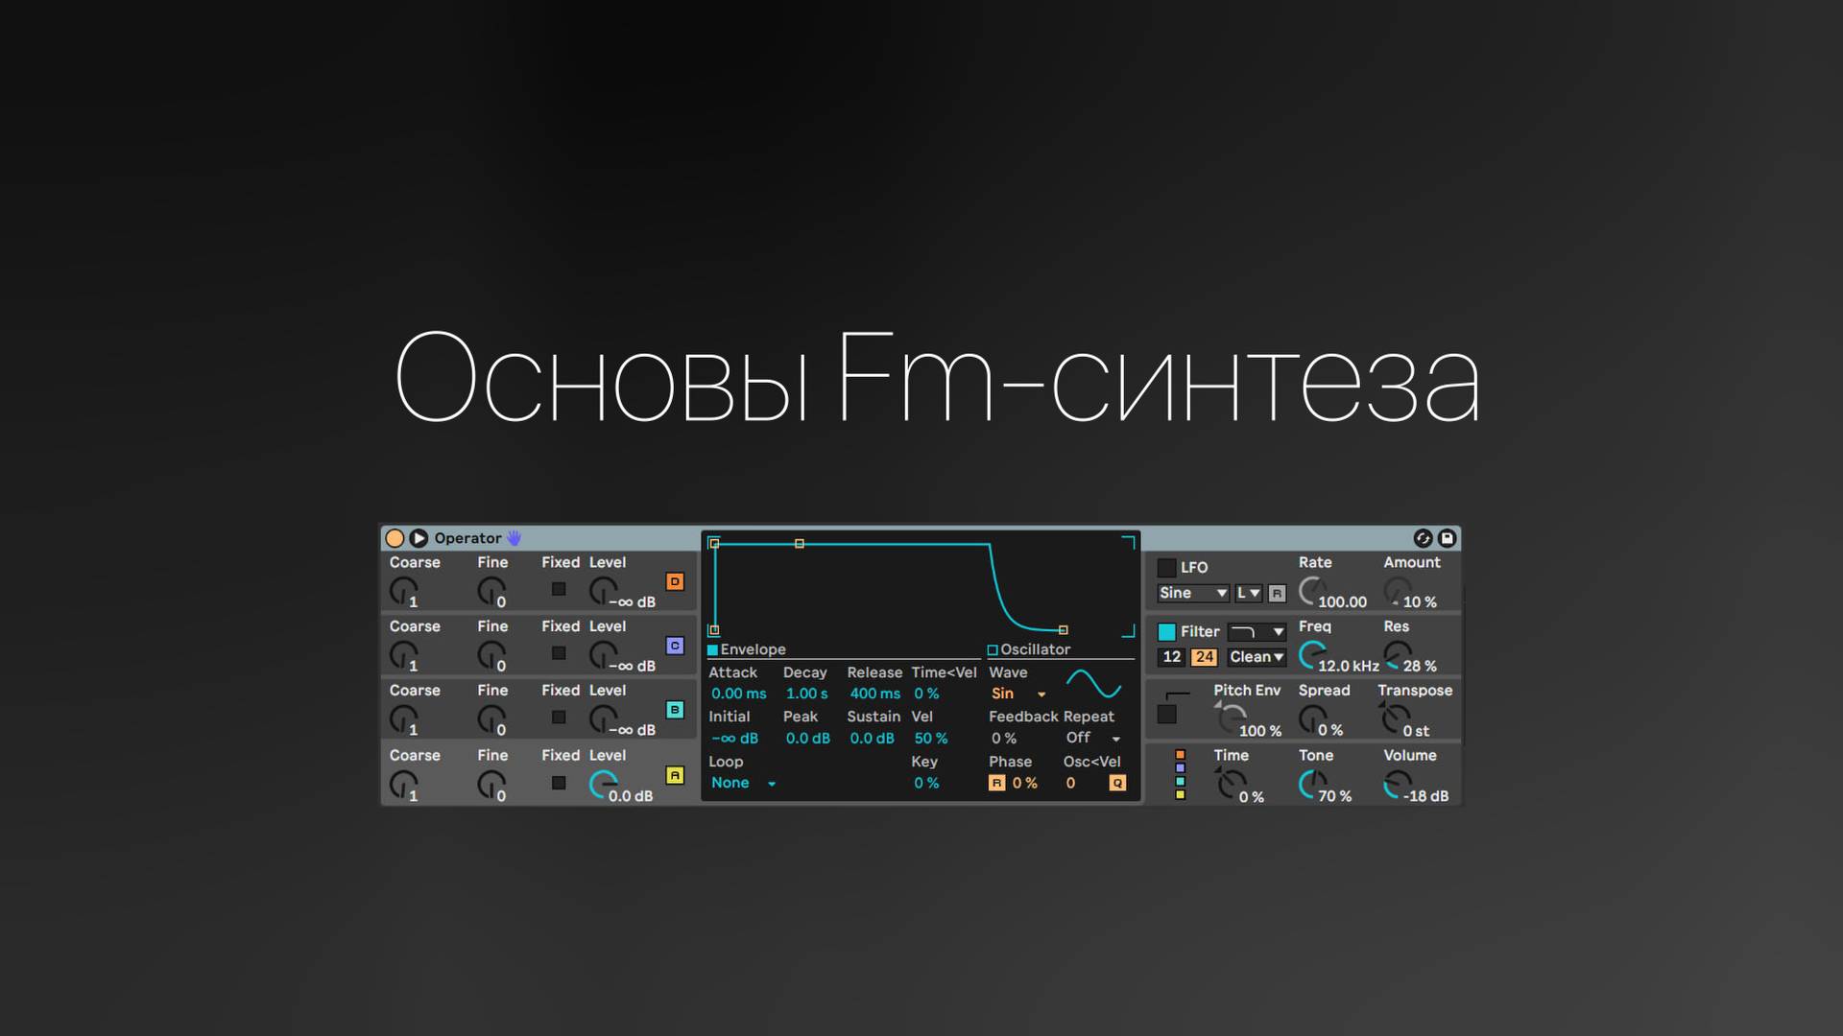
Task: Toggle Fixed mode for oscillator A
Action: point(559,783)
